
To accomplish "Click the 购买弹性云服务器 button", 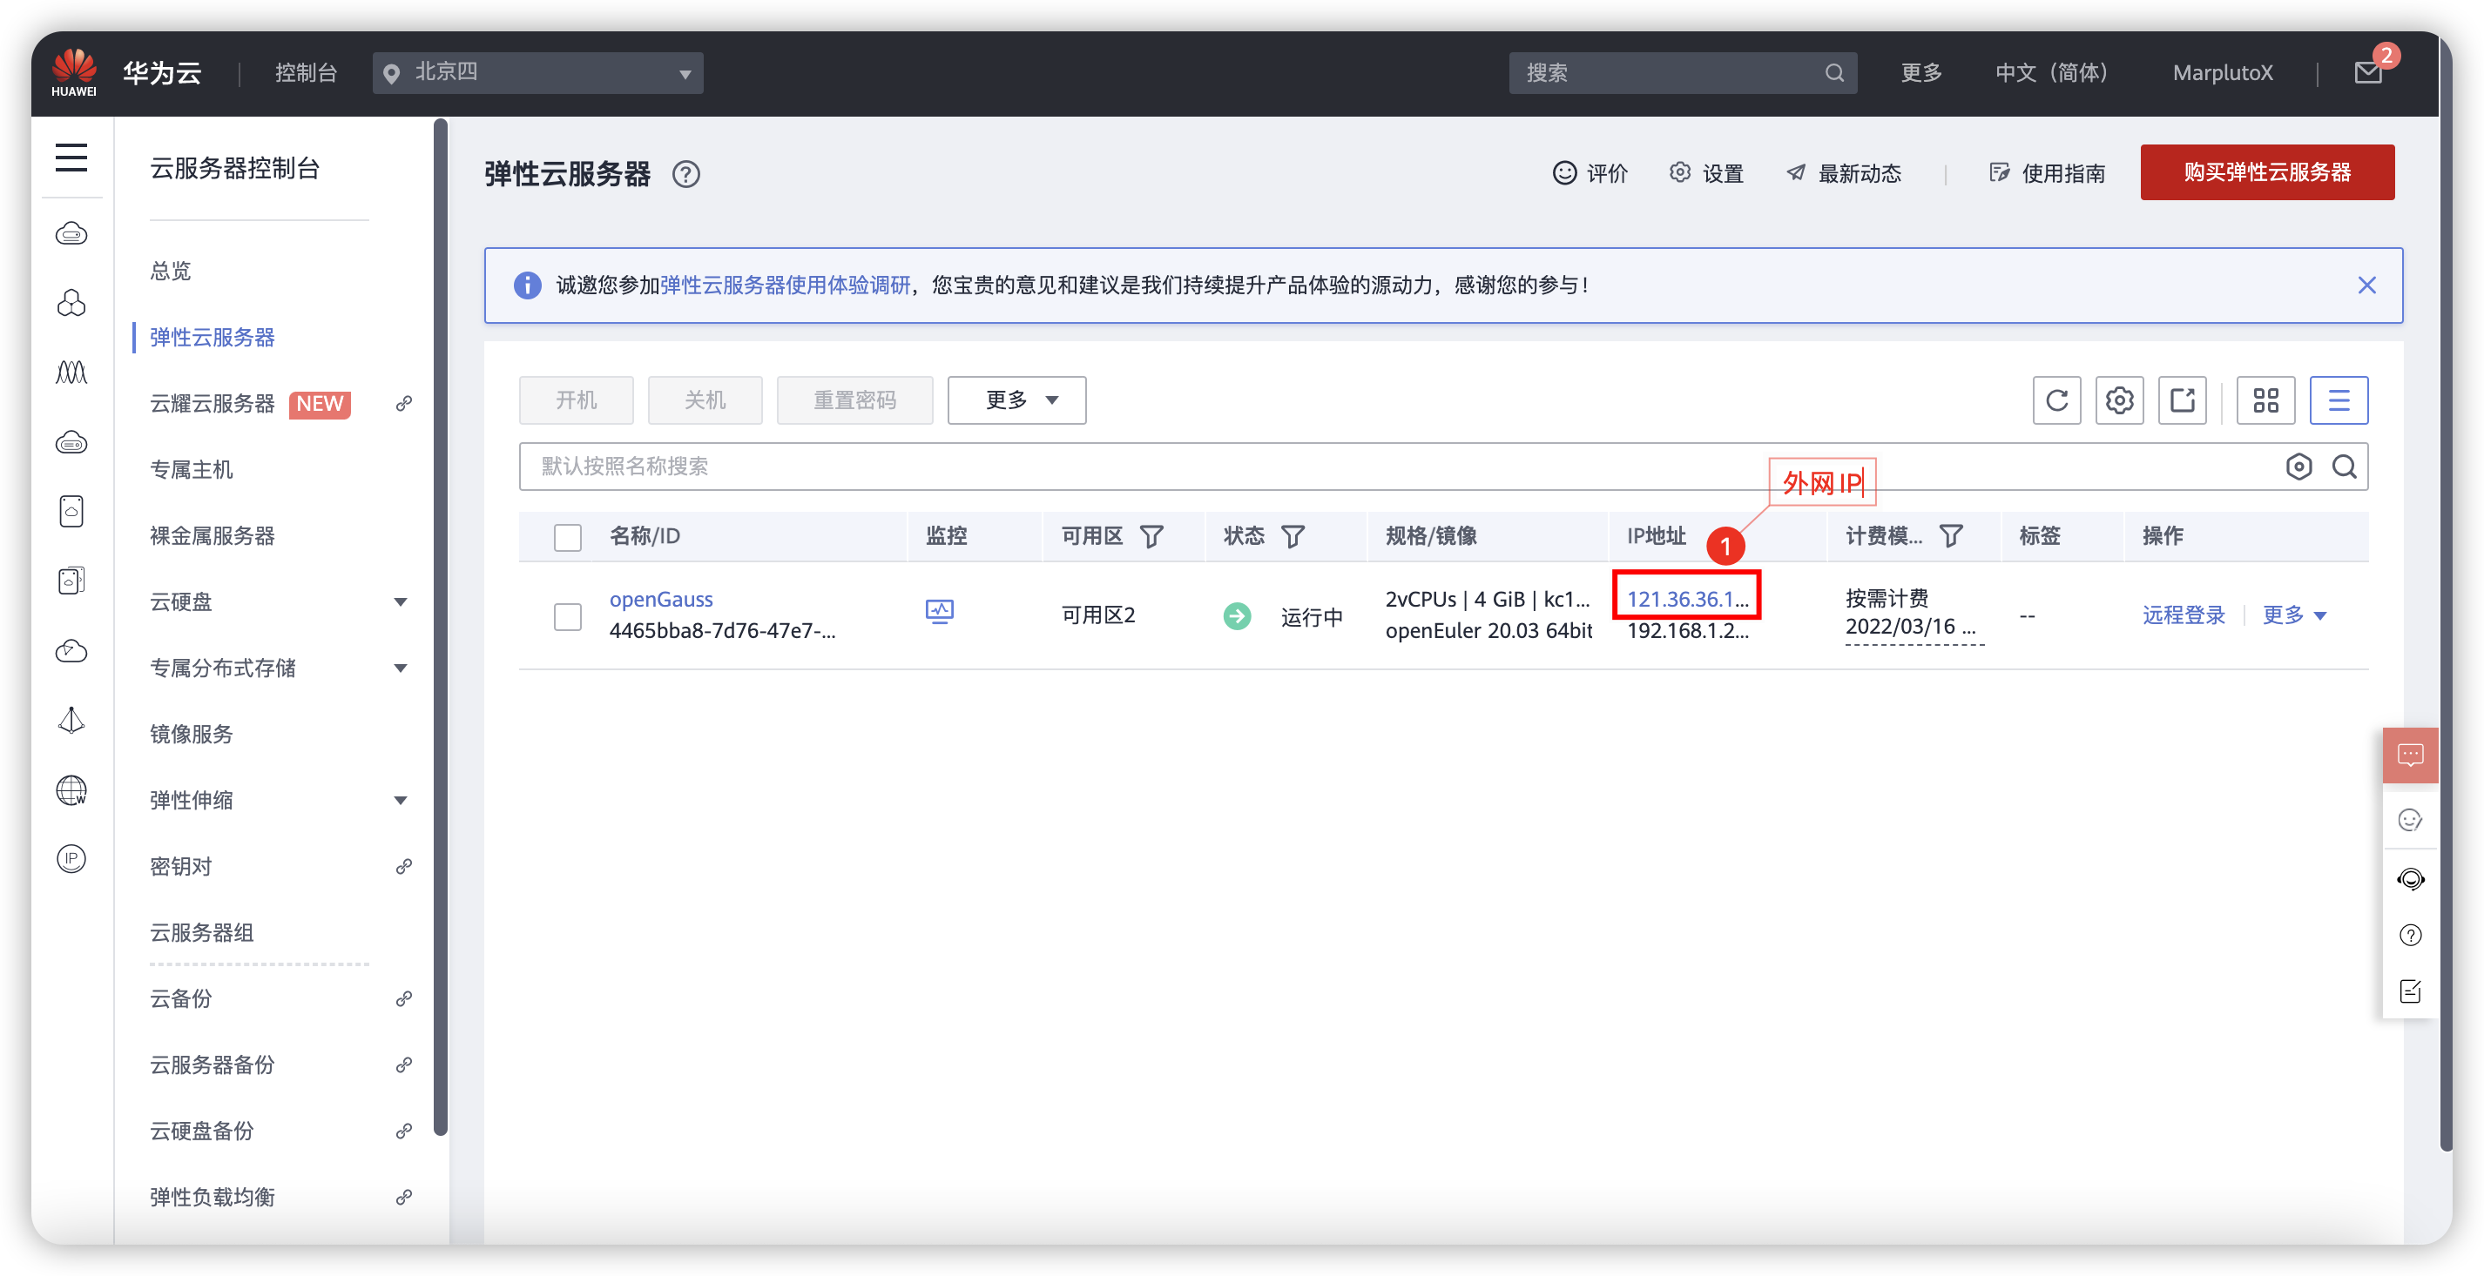I will (x=2266, y=172).
